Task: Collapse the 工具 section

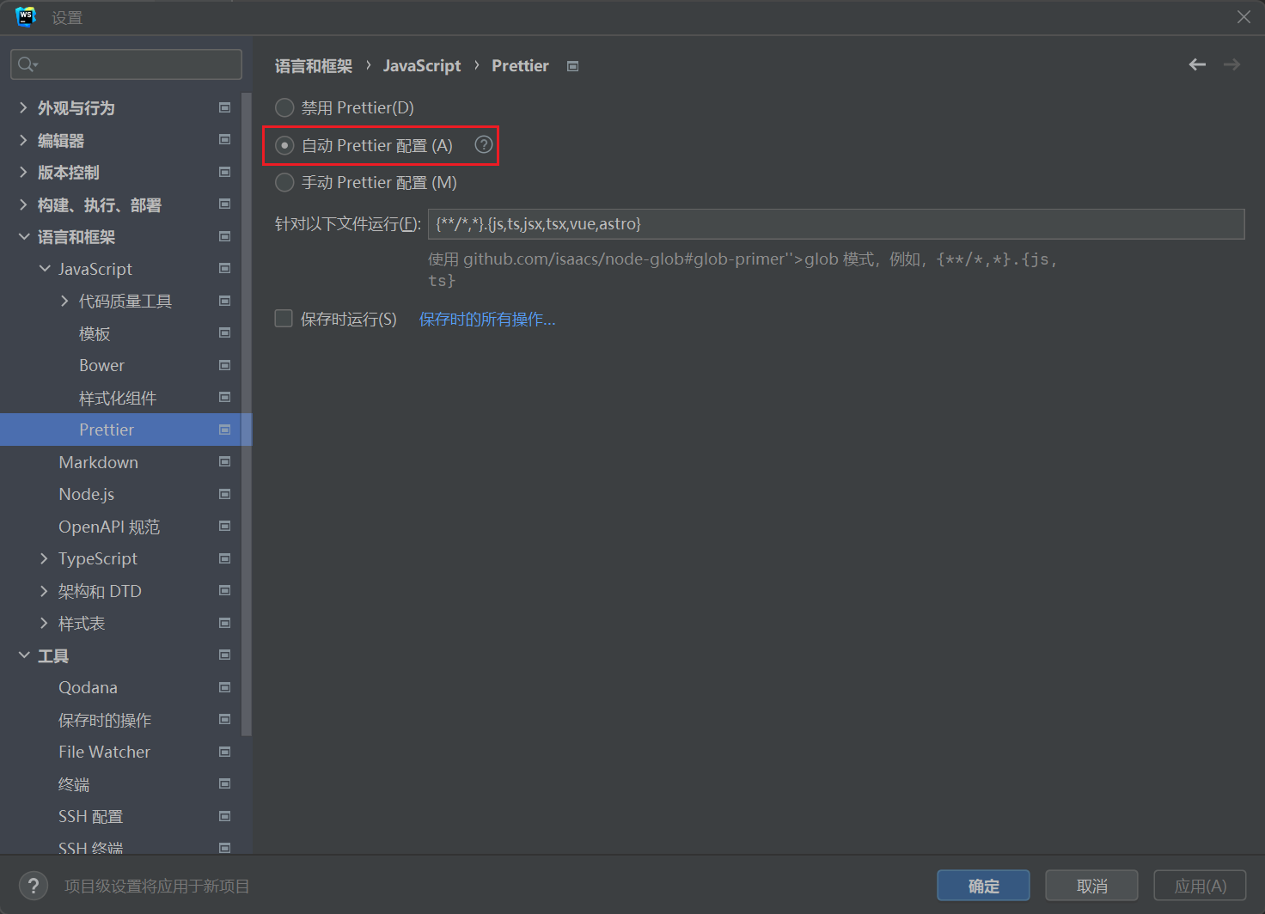Action: tap(23, 655)
